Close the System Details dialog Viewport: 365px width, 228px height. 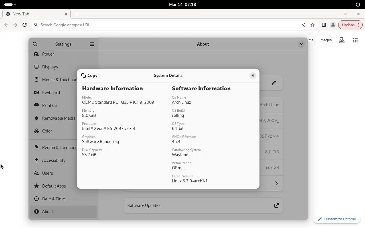click(253, 76)
